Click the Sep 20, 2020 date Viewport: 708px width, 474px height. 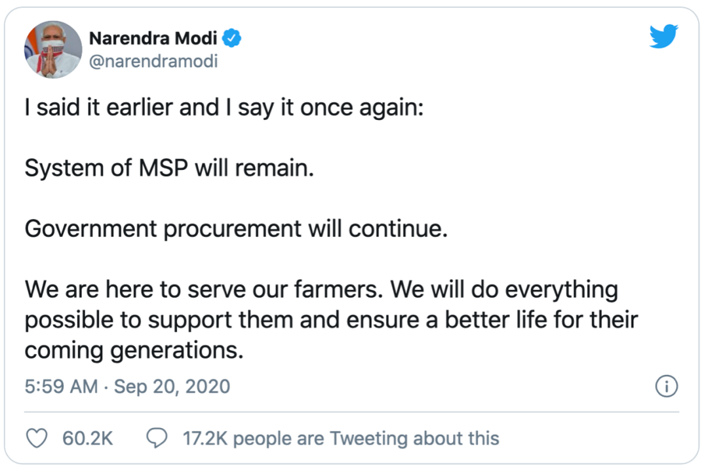click(172, 386)
